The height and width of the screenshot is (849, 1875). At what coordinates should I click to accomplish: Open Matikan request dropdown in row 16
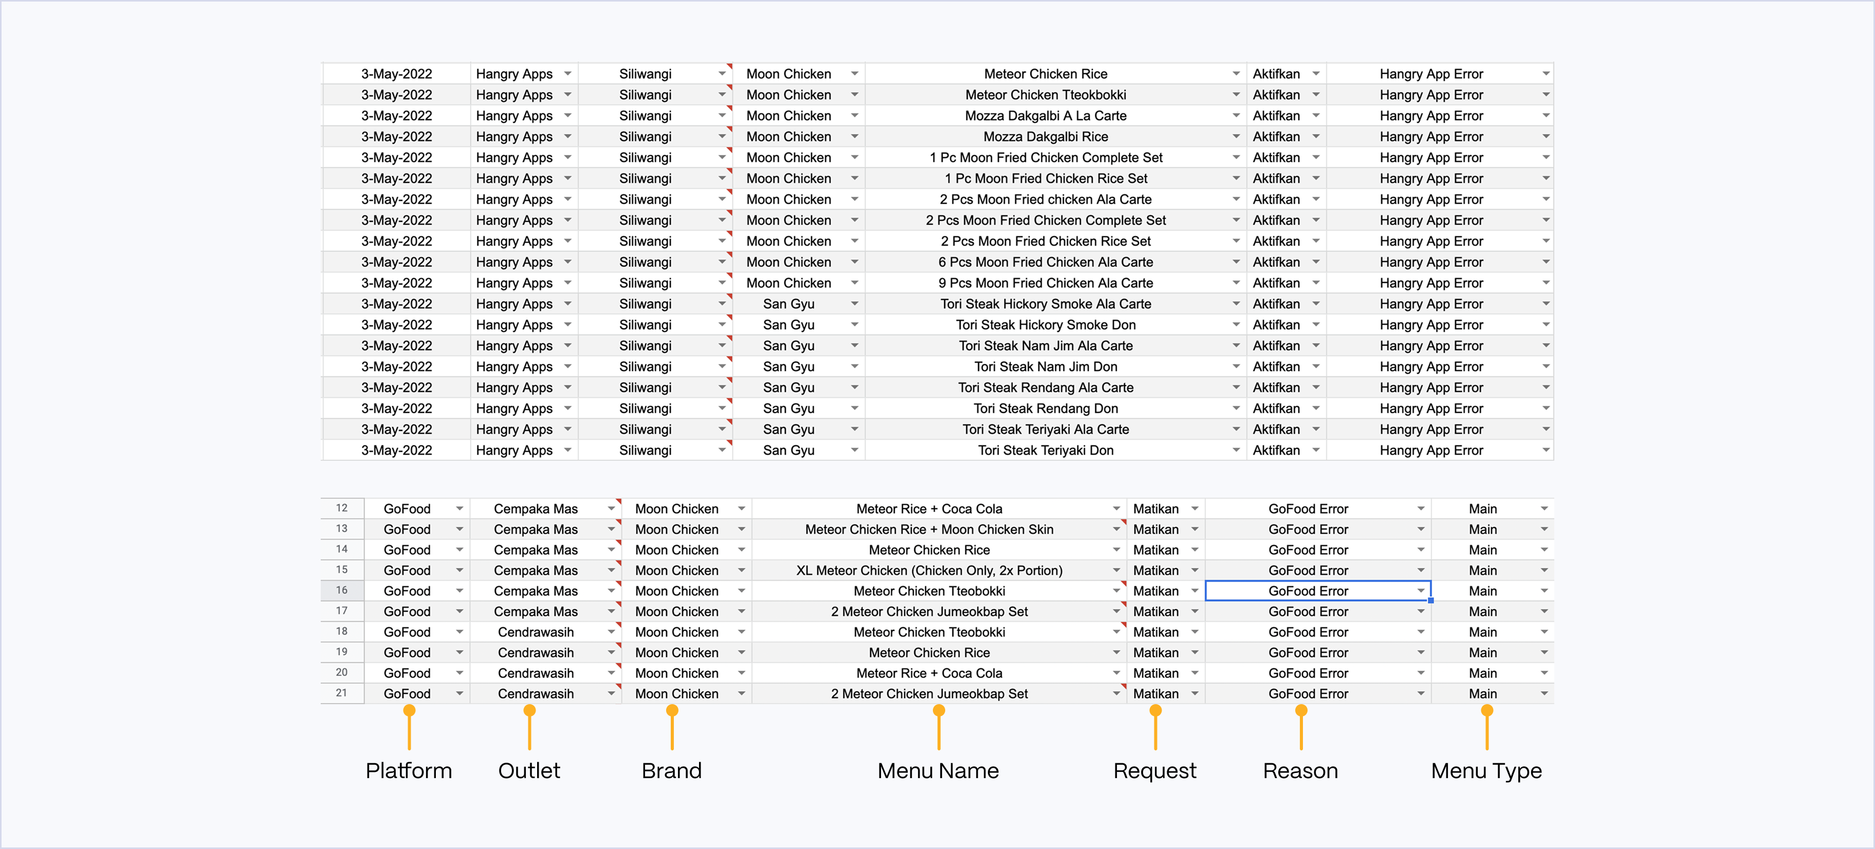[x=1194, y=591]
